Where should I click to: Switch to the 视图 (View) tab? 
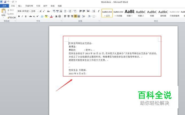click(60, 6)
